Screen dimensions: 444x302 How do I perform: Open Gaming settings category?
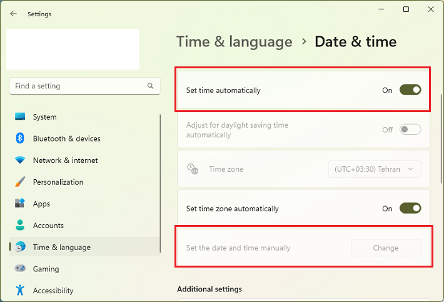click(84, 269)
